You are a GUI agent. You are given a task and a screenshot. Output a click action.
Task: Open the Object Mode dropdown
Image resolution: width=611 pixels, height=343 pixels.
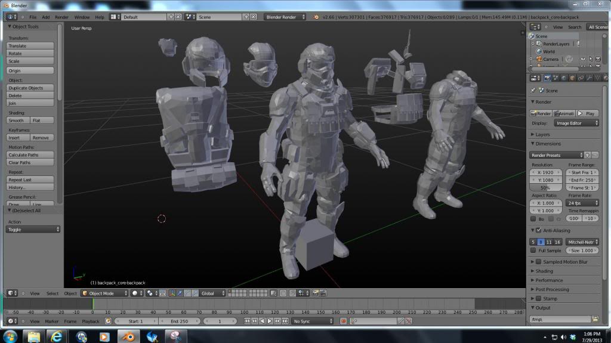pos(104,293)
